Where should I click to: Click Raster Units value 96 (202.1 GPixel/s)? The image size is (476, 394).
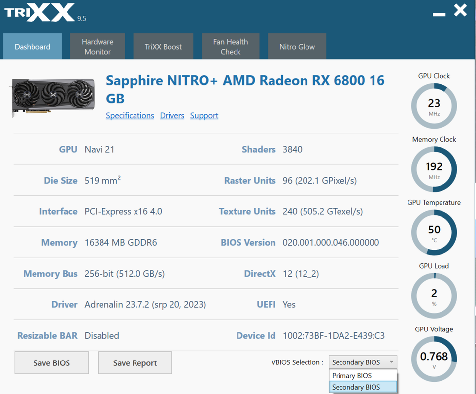pos(320,180)
